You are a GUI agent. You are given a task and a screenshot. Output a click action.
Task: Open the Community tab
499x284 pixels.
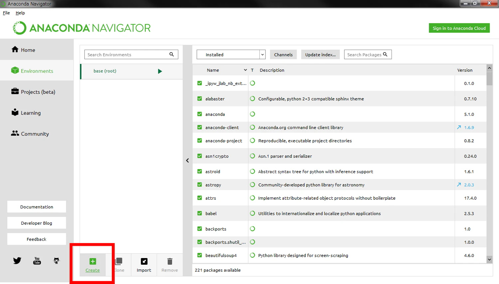click(37, 134)
